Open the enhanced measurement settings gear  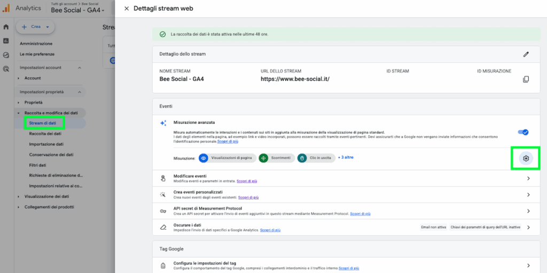click(x=526, y=158)
